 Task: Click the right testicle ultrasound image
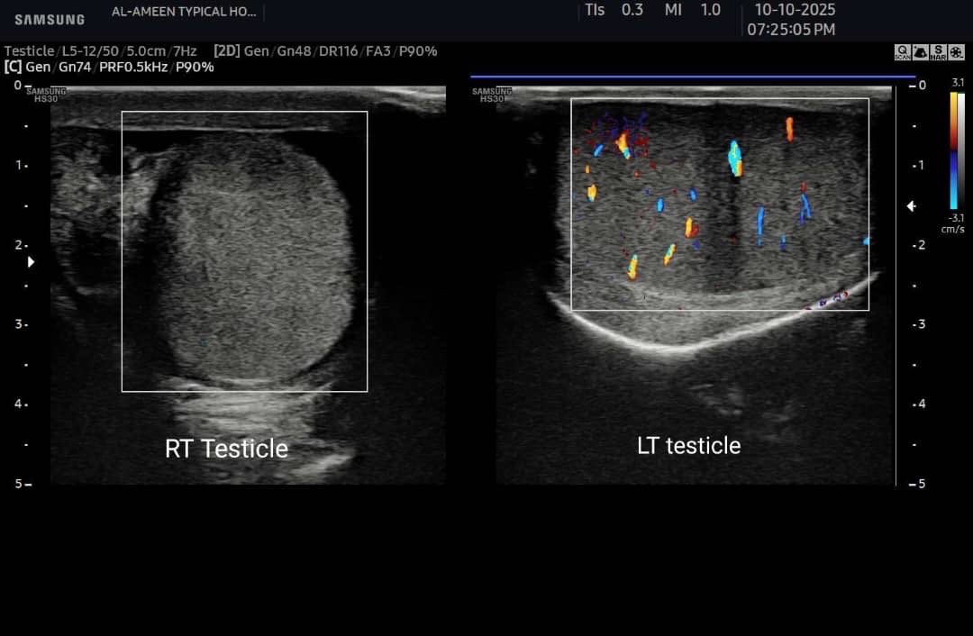pos(249,285)
